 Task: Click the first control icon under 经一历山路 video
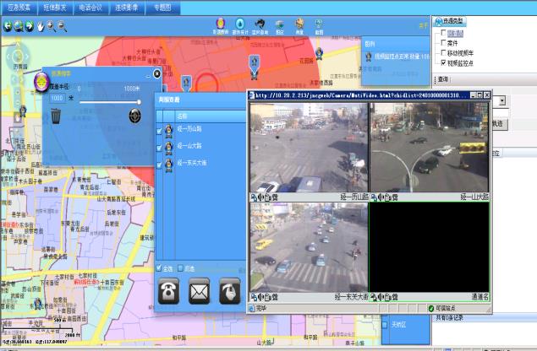(x=254, y=197)
